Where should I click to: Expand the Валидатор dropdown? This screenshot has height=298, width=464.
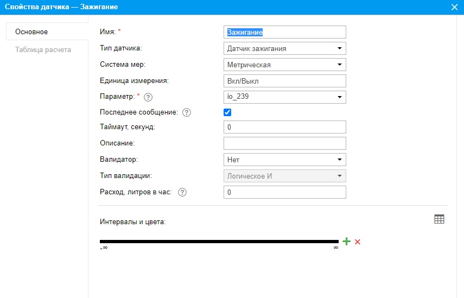[x=285, y=160]
